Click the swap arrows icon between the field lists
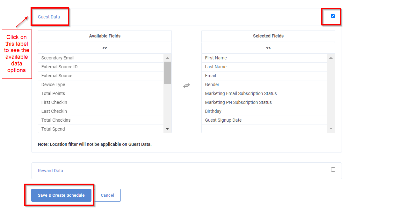Image resolution: width=405 pixels, height=210 pixels. (186, 85)
